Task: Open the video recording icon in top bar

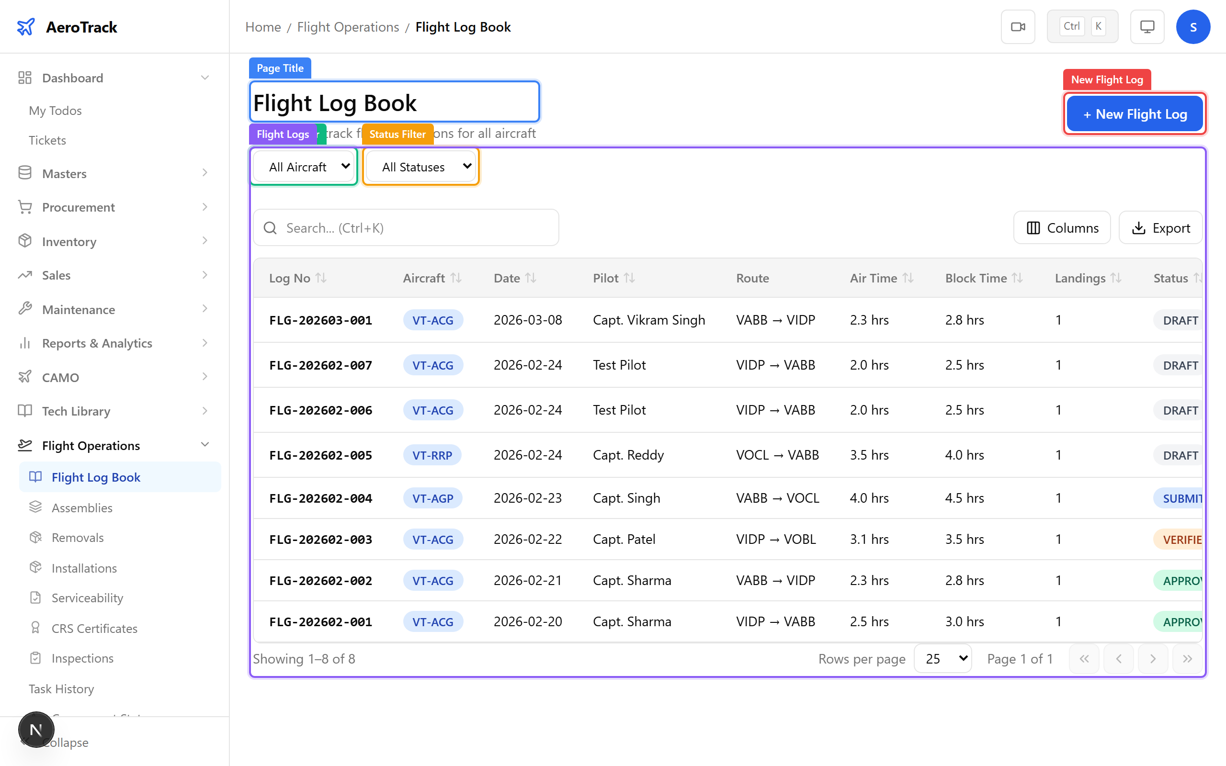Action: click(x=1018, y=26)
